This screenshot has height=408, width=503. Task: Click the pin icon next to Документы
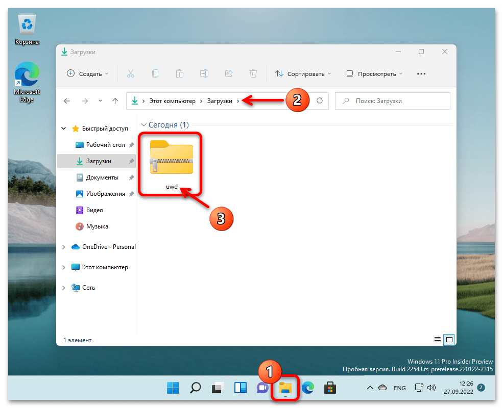click(131, 178)
